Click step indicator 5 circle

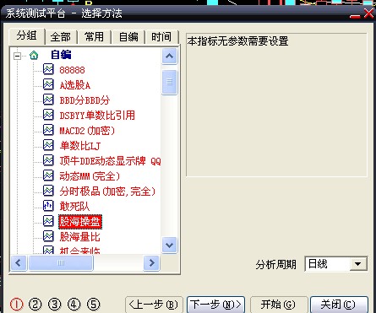click(94, 305)
